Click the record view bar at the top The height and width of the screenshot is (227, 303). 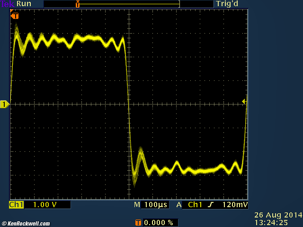click(x=128, y=4)
